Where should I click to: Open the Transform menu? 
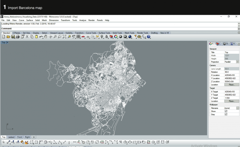(x=65, y=20)
